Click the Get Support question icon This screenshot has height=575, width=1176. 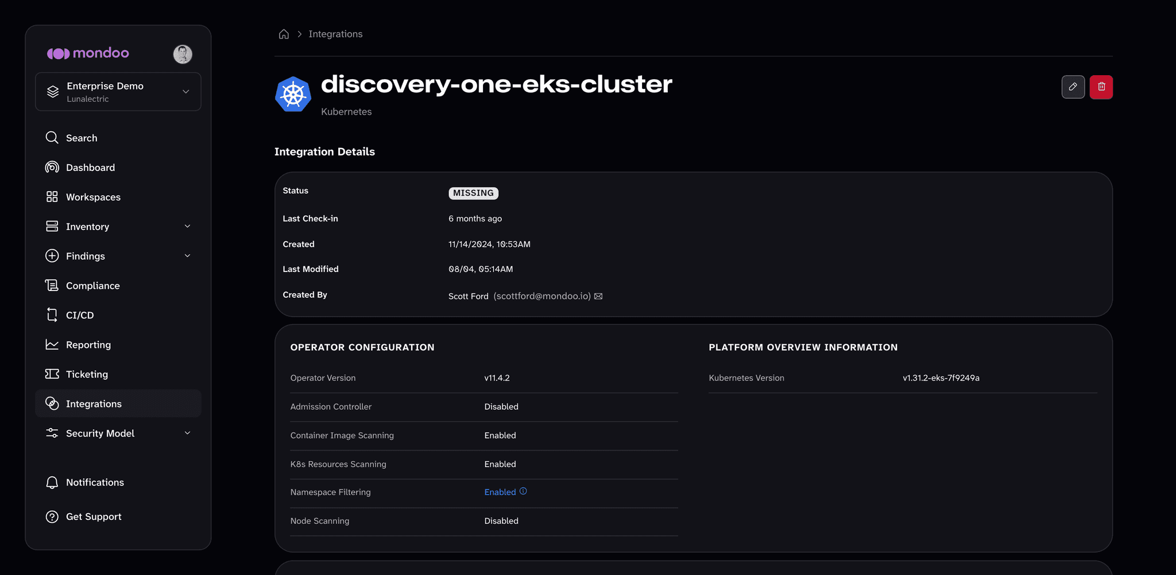[x=52, y=516]
